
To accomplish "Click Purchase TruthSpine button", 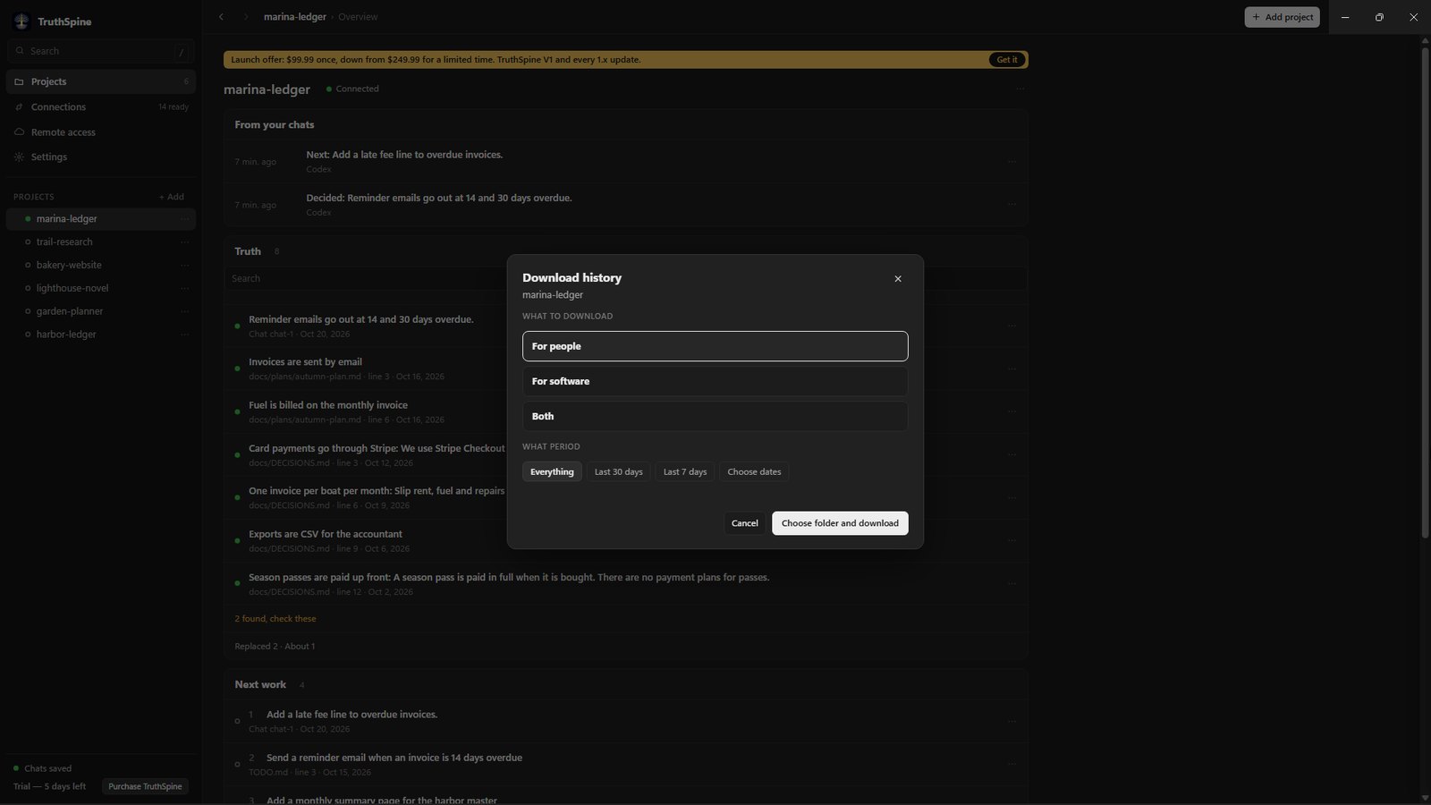I will (145, 786).
